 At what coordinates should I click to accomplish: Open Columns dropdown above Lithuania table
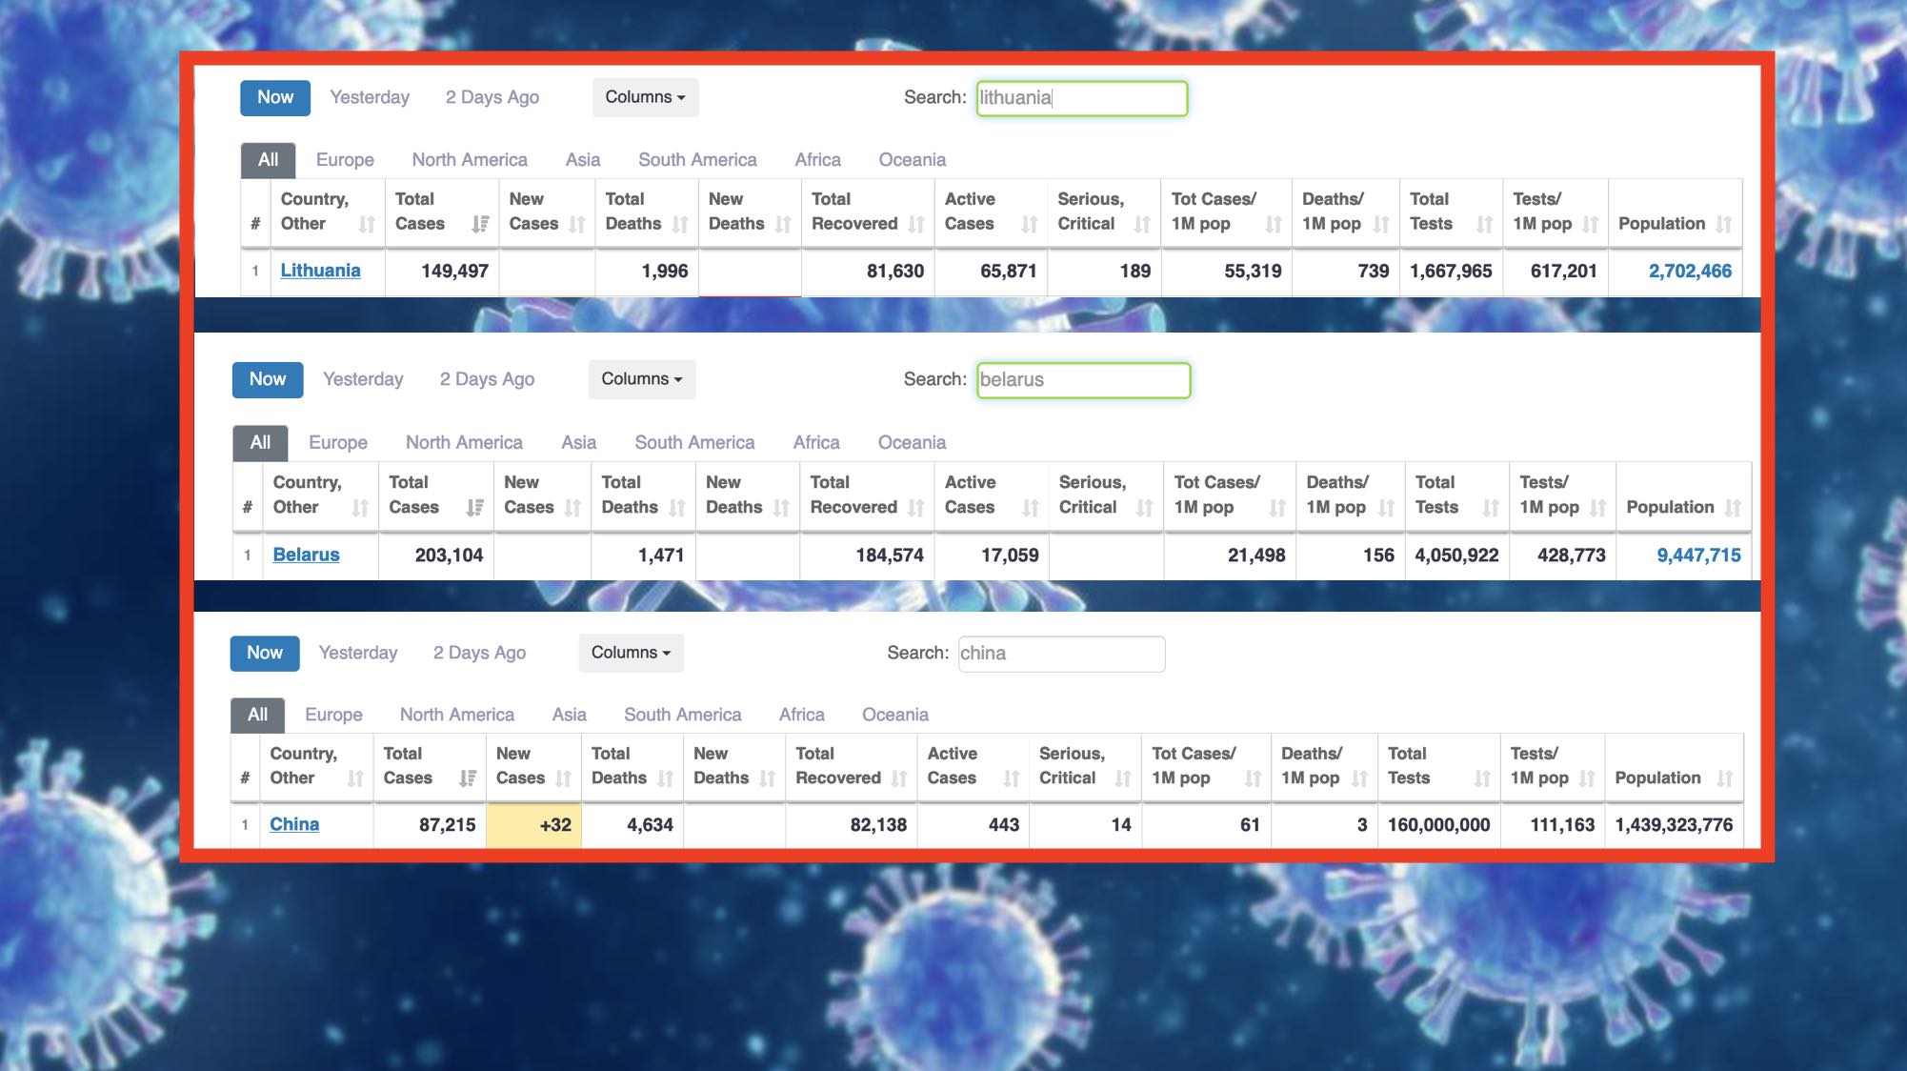pyautogui.click(x=645, y=97)
